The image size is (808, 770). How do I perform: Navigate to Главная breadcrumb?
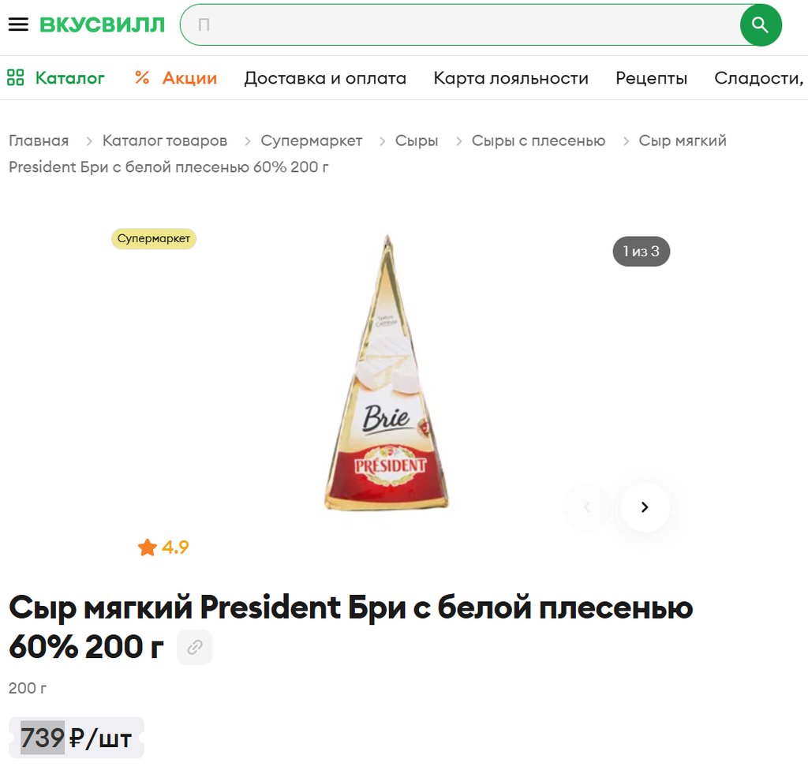click(x=39, y=140)
